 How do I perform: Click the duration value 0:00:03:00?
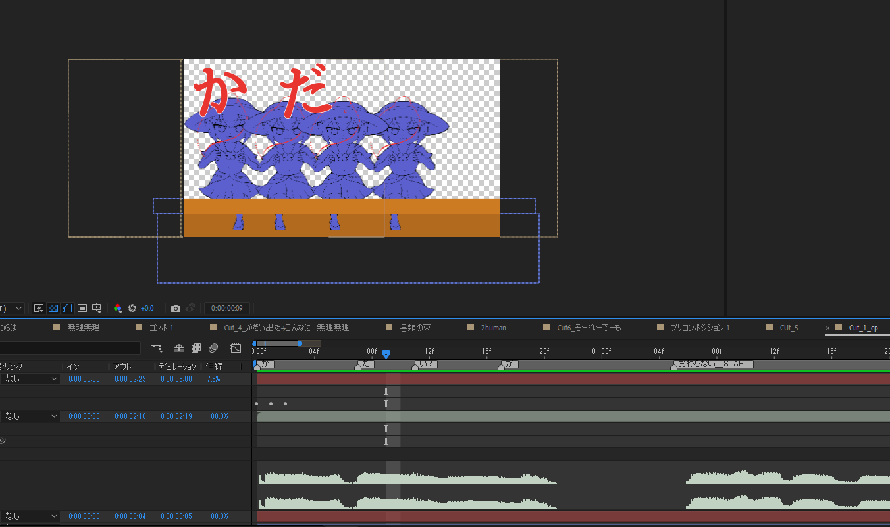coord(176,379)
